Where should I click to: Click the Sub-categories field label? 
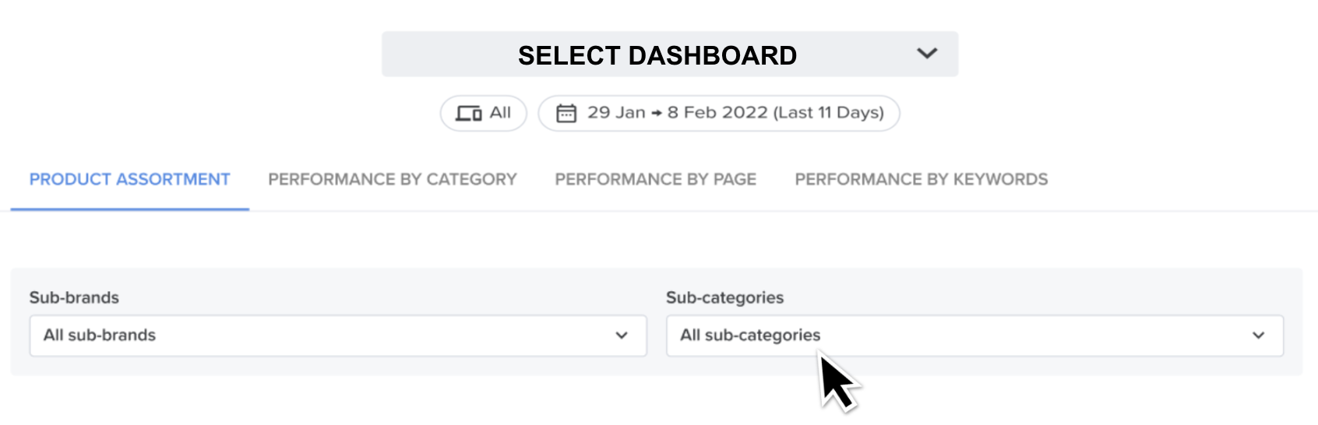coord(724,297)
